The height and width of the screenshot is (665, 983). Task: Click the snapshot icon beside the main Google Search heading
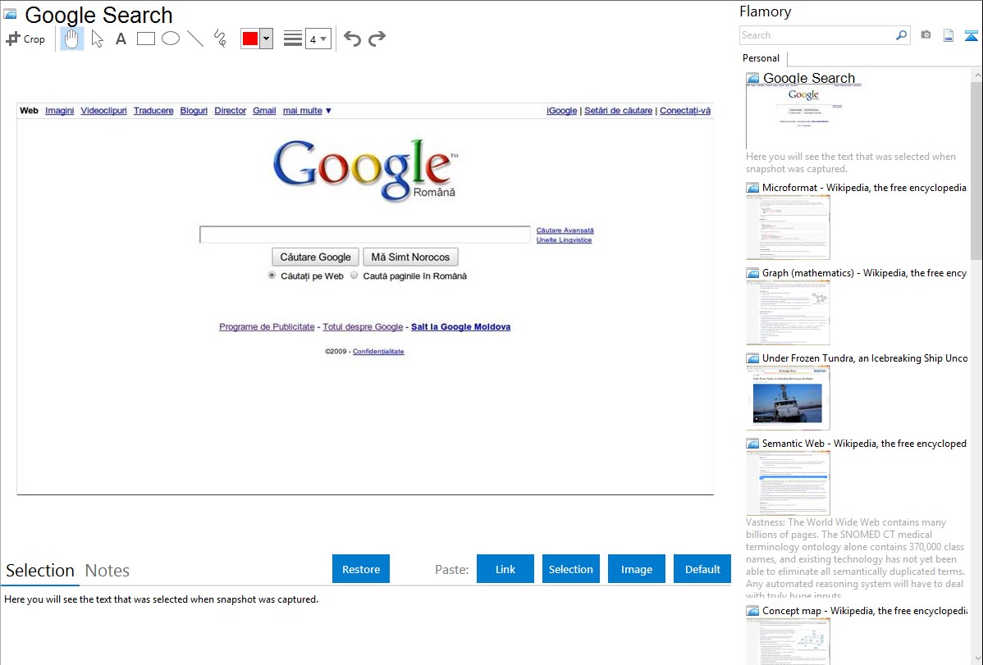click(10, 14)
